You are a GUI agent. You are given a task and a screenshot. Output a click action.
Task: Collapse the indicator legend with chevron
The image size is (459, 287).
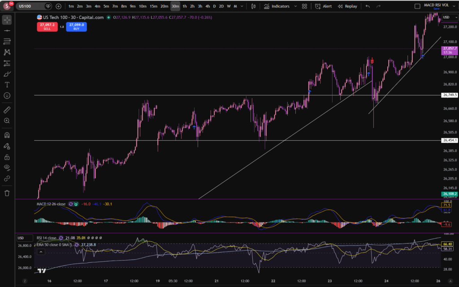41,252
